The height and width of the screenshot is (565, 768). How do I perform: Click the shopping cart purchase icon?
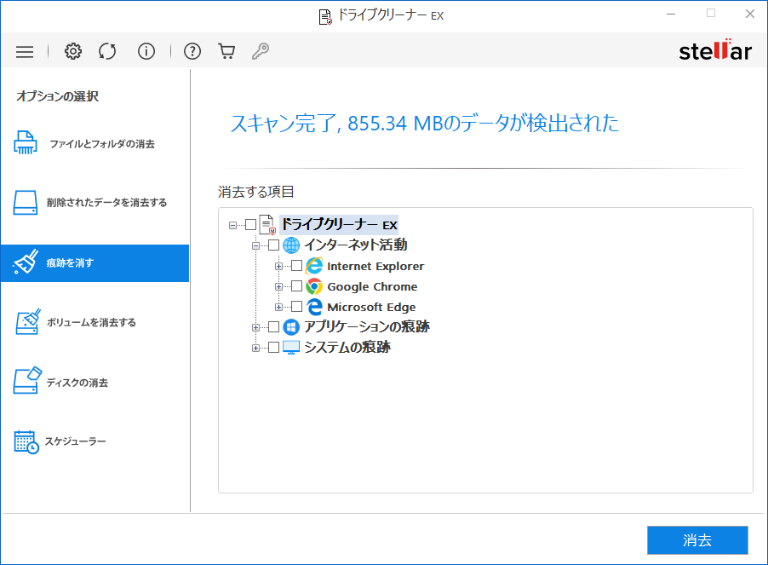click(x=226, y=51)
